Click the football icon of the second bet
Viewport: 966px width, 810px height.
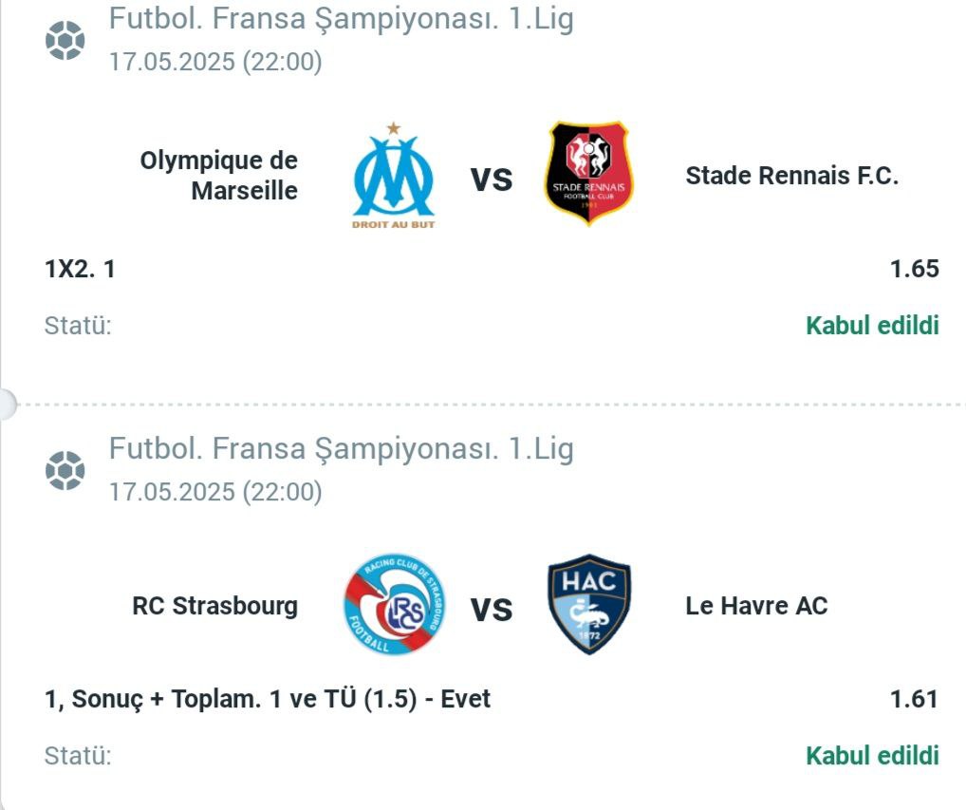tap(65, 471)
